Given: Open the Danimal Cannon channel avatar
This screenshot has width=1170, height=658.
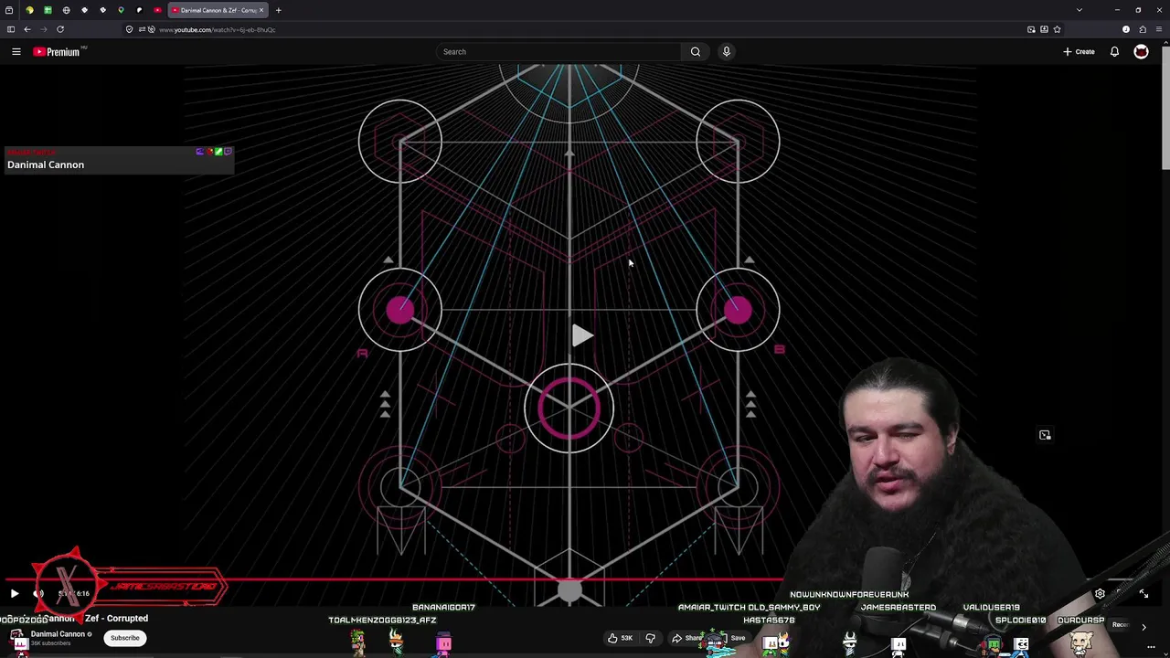Looking at the screenshot, I should click(17, 637).
